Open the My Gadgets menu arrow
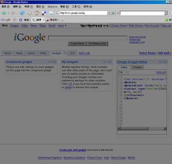 (104, 62)
